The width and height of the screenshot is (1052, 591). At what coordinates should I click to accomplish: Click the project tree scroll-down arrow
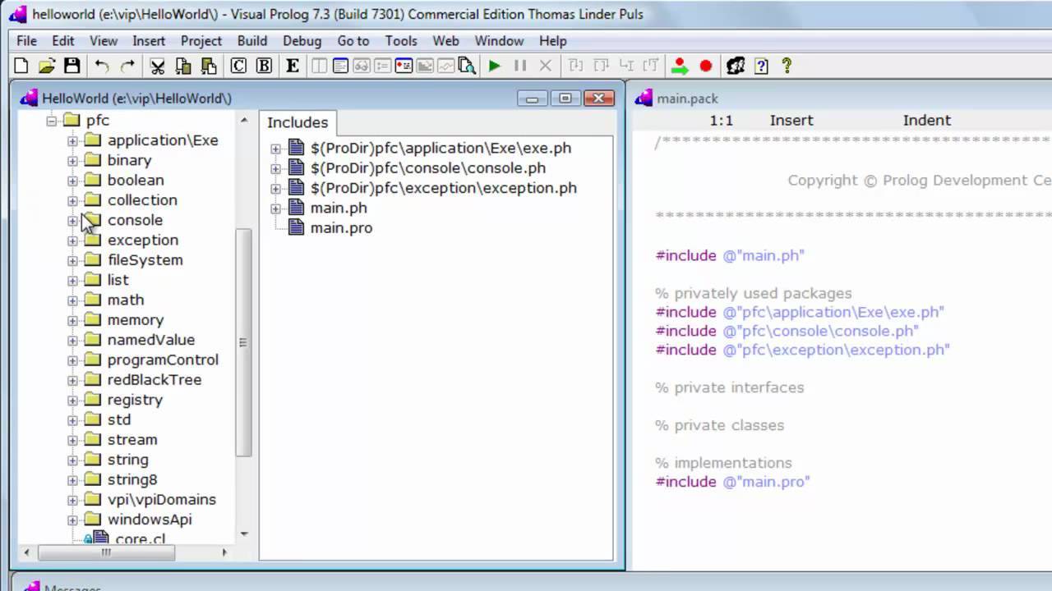tap(243, 534)
